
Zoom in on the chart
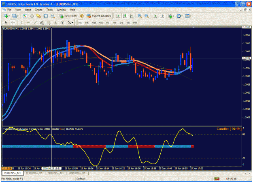(x=140, y=16)
